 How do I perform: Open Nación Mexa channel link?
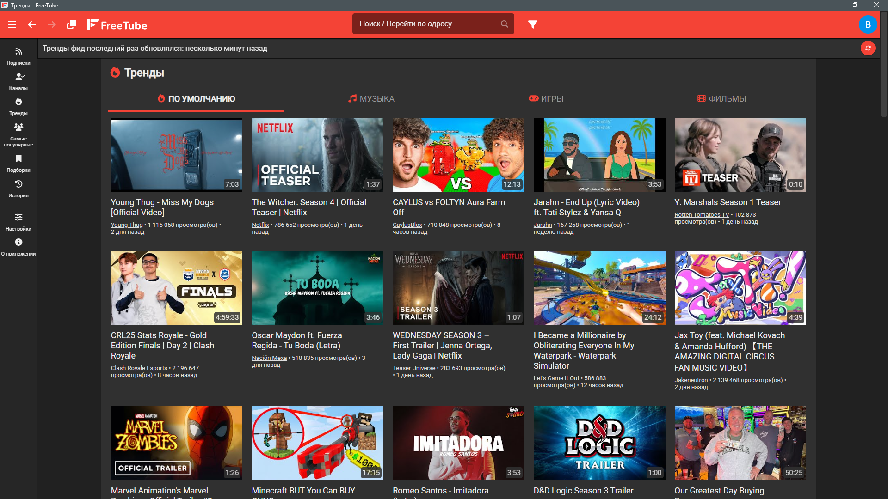(x=269, y=358)
